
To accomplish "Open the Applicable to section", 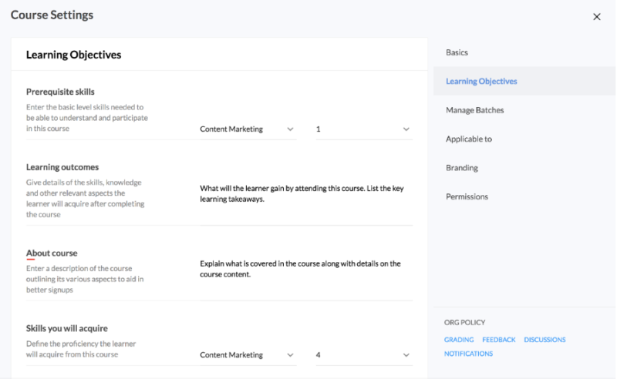I will click(x=468, y=139).
